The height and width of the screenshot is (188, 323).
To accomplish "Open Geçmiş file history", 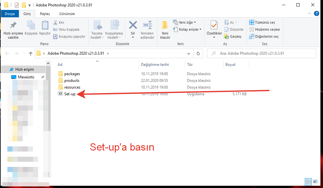I will coord(233,36).
